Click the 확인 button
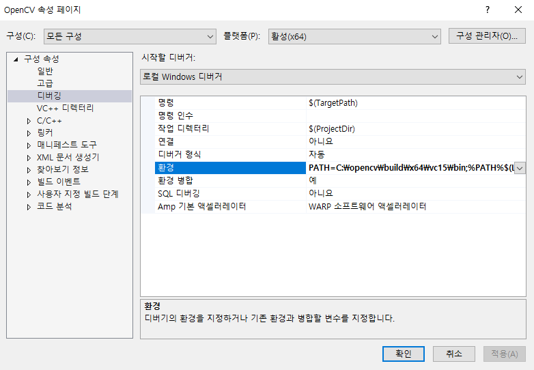Viewport: 534px width, 370px height. coord(403,354)
